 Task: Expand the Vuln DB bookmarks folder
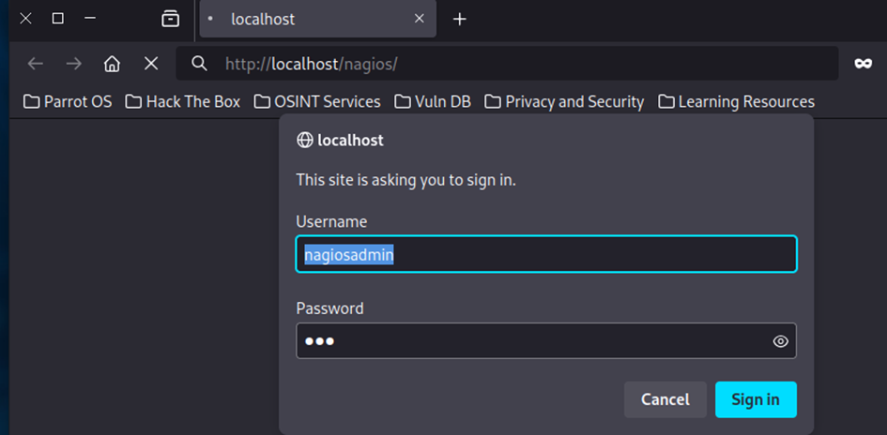[x=432, y=101]
